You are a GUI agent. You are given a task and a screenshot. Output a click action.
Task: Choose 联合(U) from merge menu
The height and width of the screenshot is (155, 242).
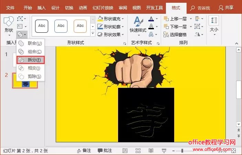[x=30, y=43]
